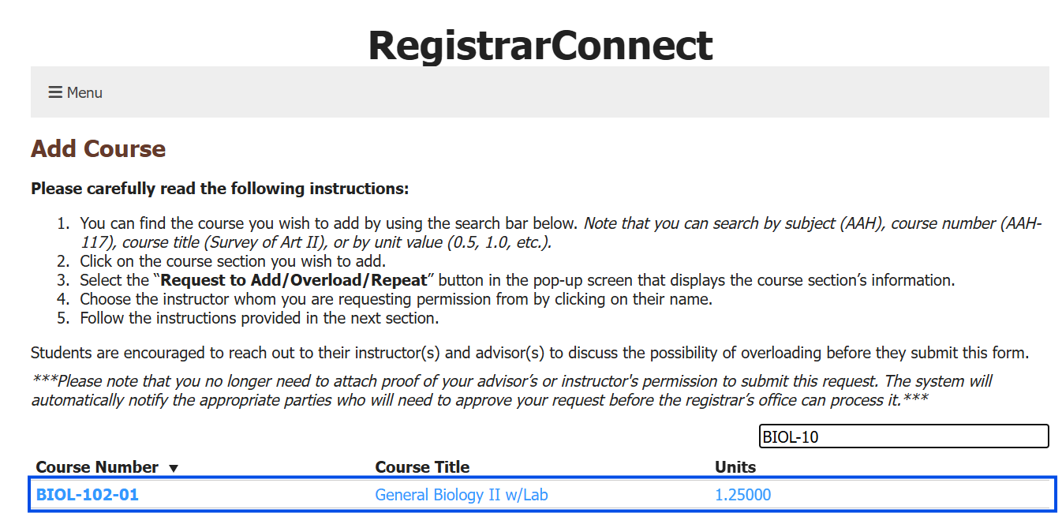Click the "Follow the instructions provided" step
The width and height of the screenshot is (1062, 513).
point(259,319)
